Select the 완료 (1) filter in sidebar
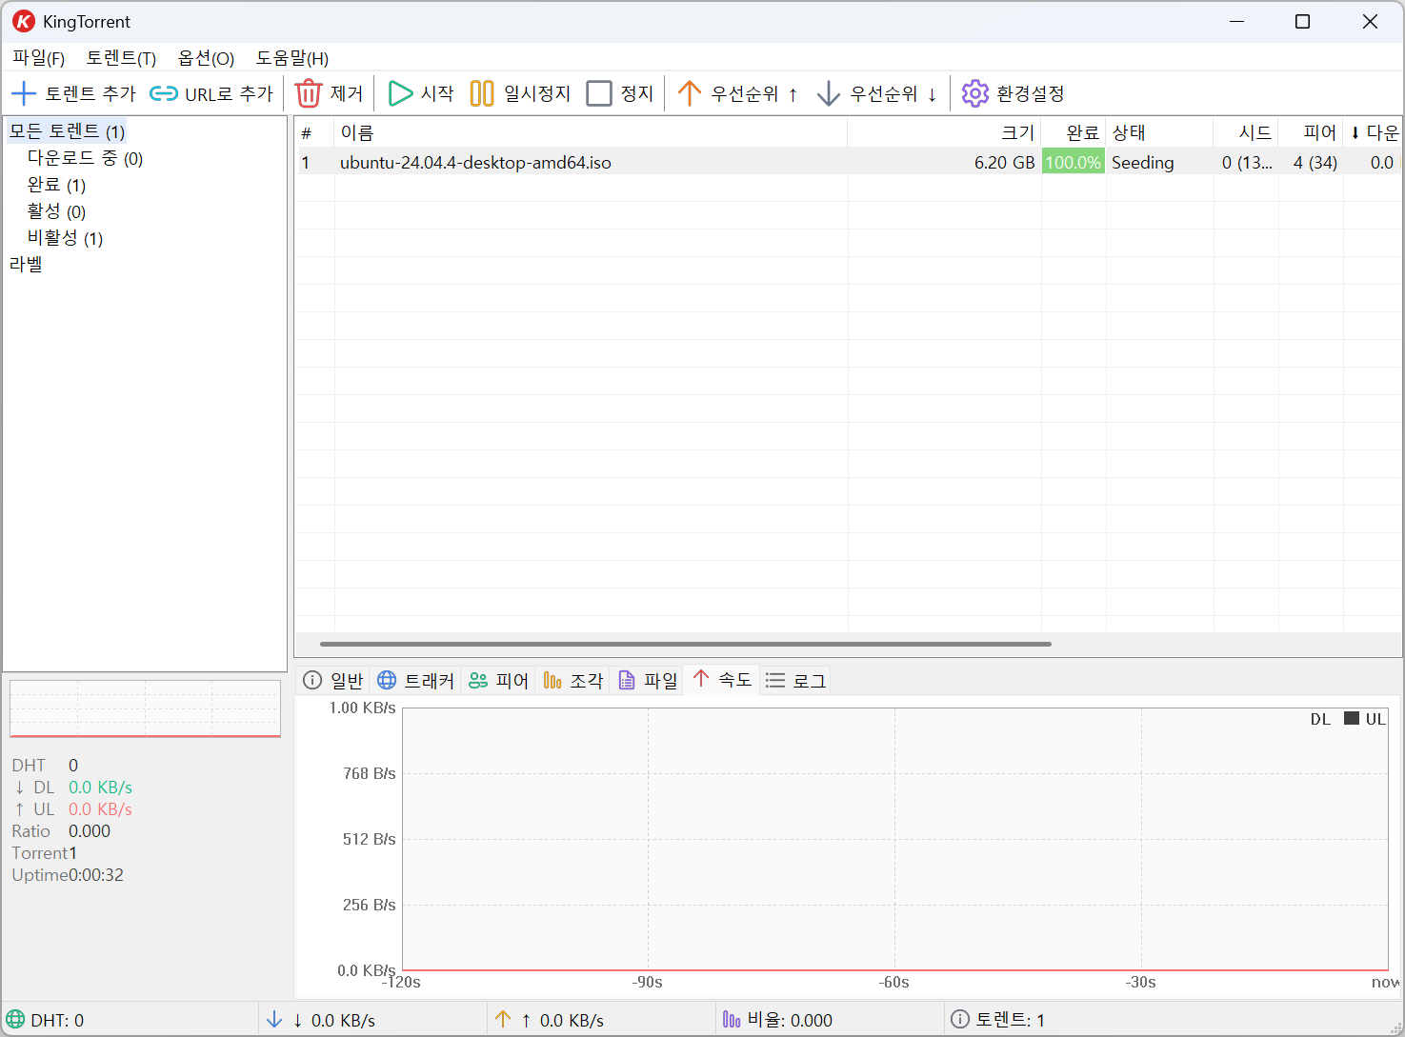This screenshot has height=1037, width=1405. [56, 185]
